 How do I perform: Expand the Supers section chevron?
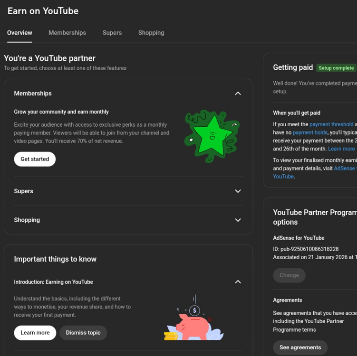(238, 191)
